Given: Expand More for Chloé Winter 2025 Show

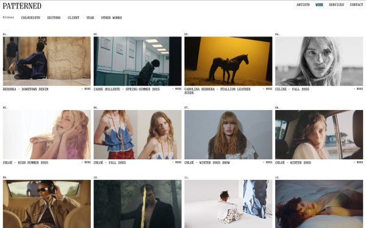Looking at the screenshot, I should pyautogui.click(x=268, y=162).
